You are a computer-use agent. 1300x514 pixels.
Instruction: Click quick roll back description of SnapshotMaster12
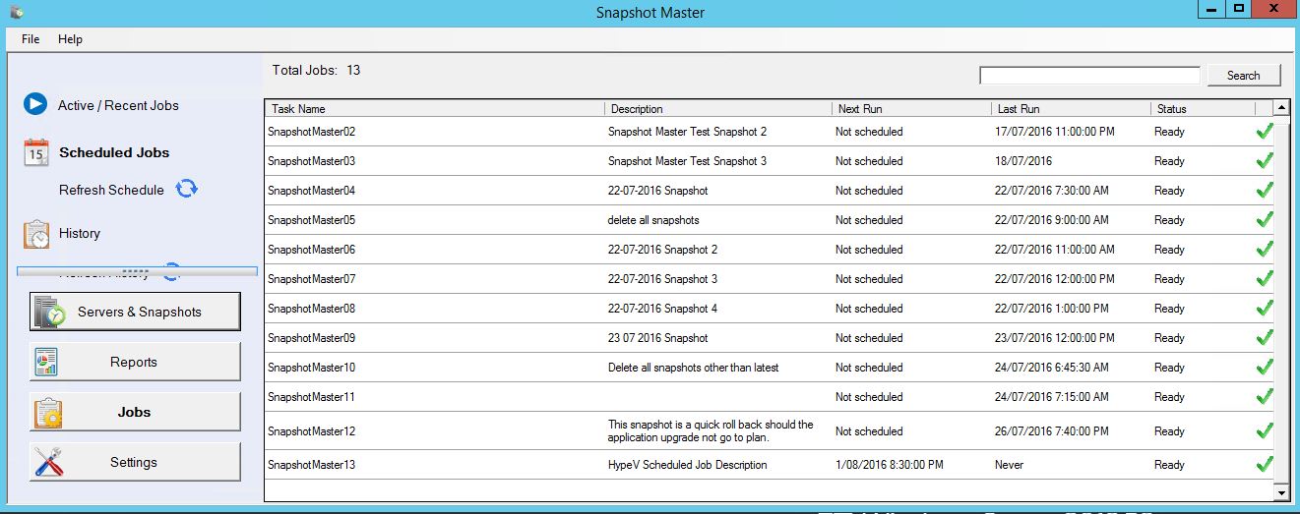[711, 431]
